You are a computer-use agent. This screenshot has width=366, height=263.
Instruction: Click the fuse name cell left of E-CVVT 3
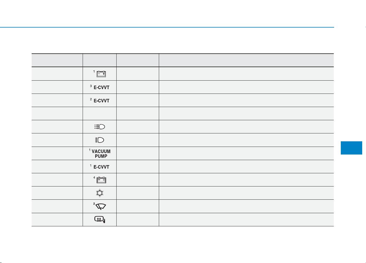point(57,87)
